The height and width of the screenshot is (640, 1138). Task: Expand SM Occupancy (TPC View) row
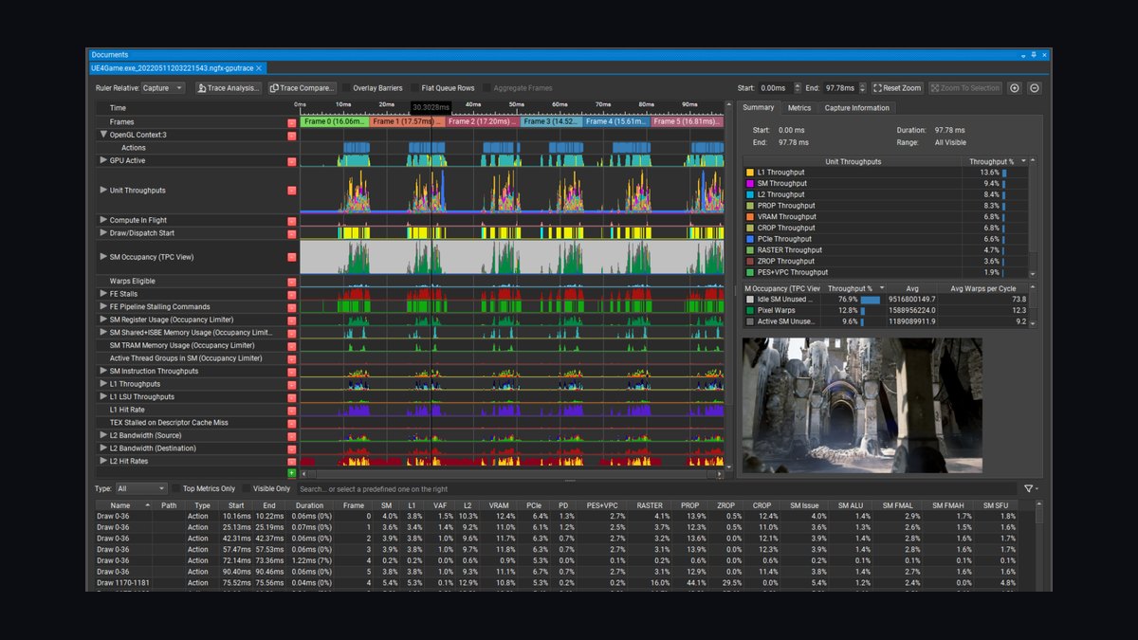[103, 257]
